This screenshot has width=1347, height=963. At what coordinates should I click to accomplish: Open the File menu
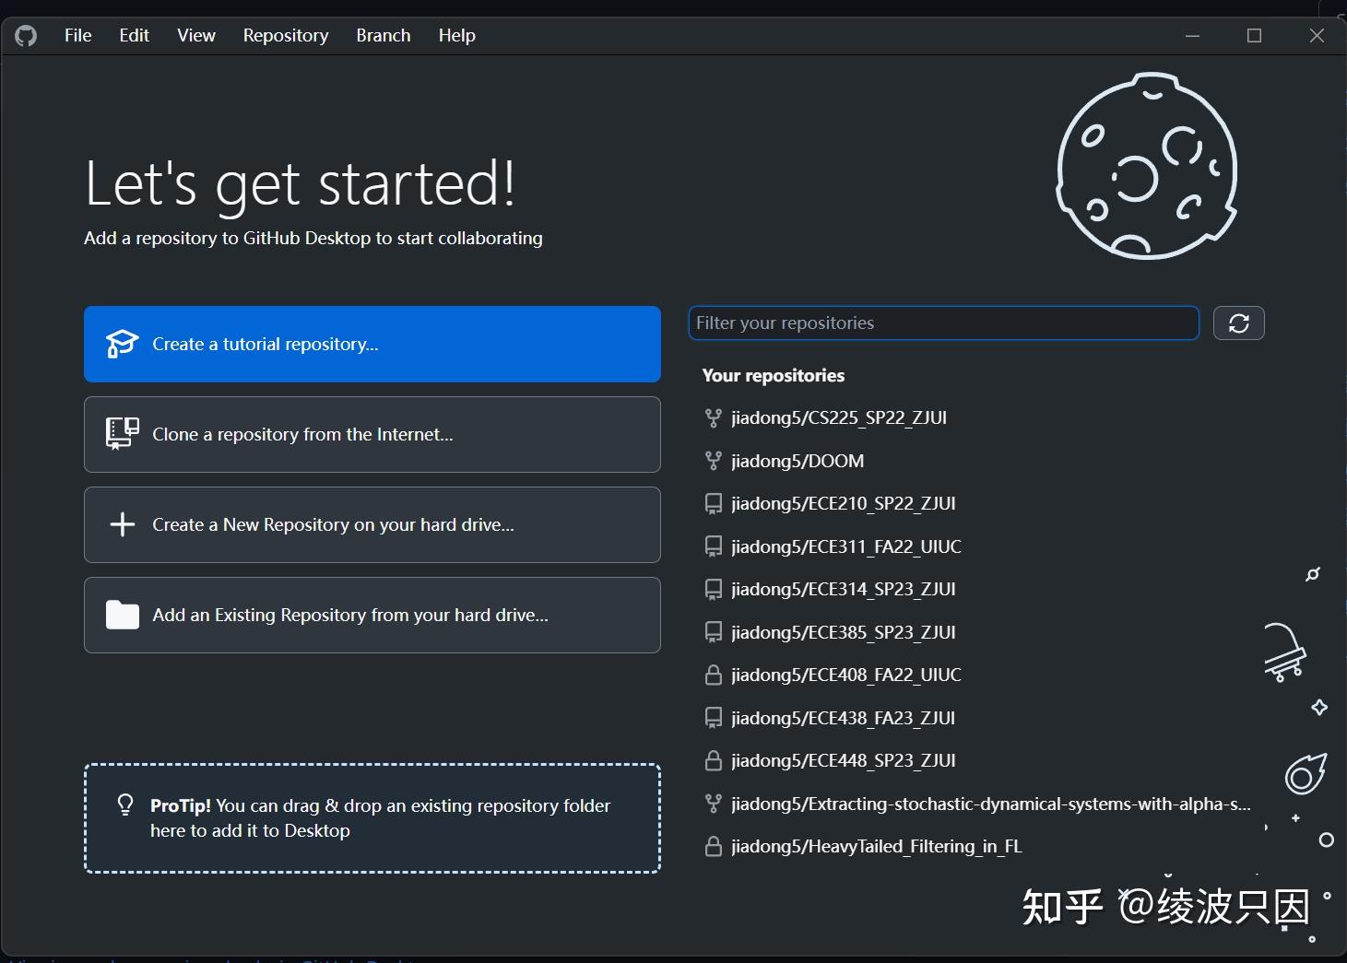point(77,35)
